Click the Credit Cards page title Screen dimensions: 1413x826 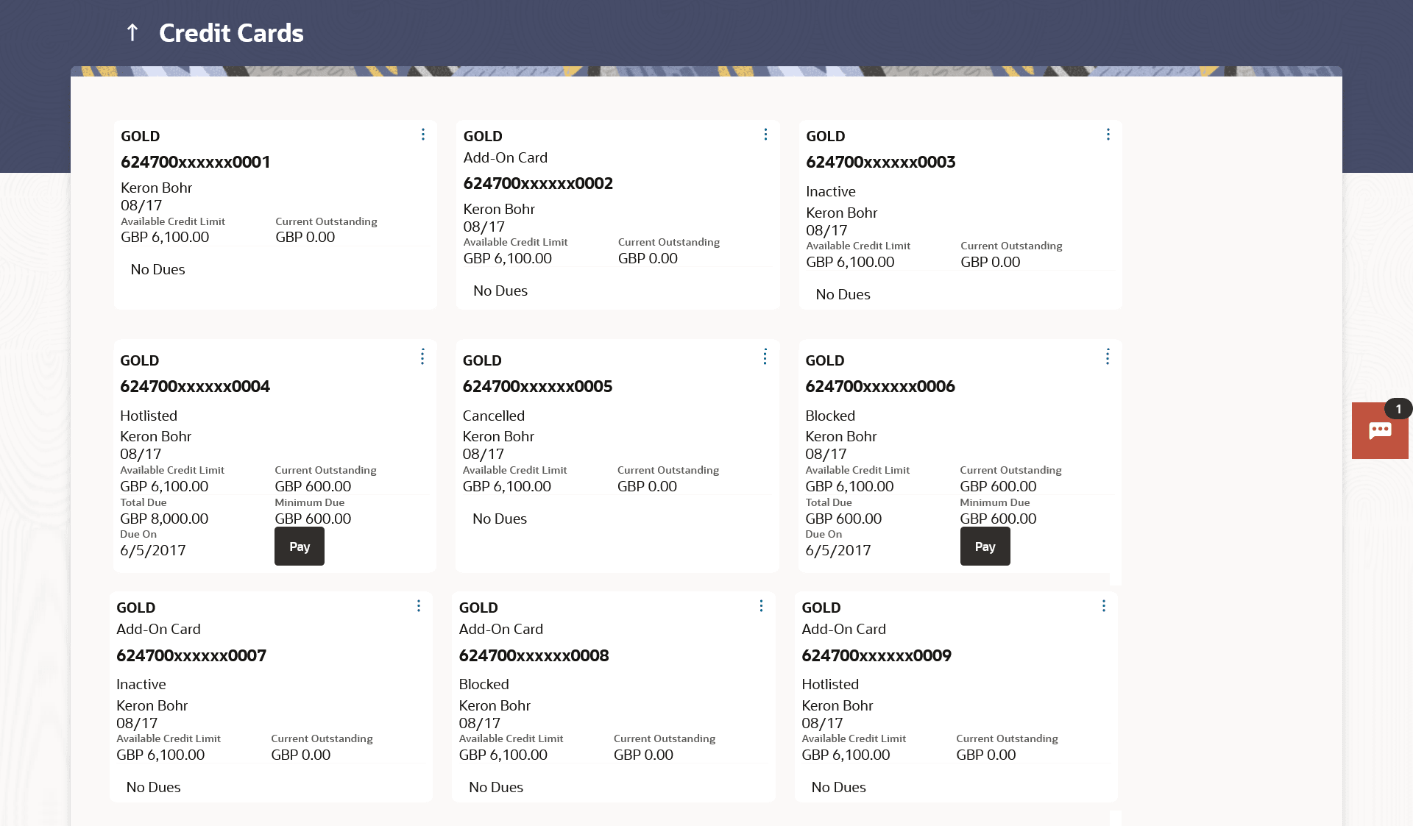pos(231,33)
